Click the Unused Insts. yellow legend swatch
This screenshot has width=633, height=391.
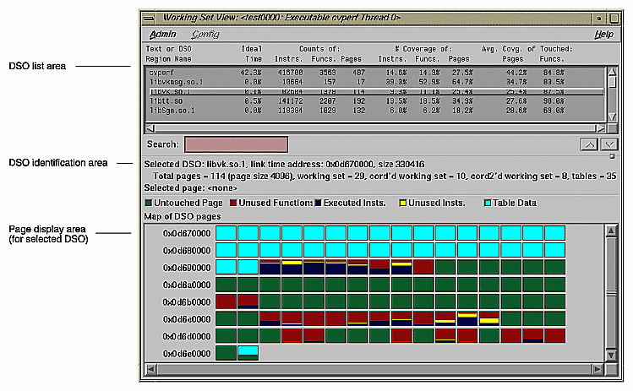[404, 203]
